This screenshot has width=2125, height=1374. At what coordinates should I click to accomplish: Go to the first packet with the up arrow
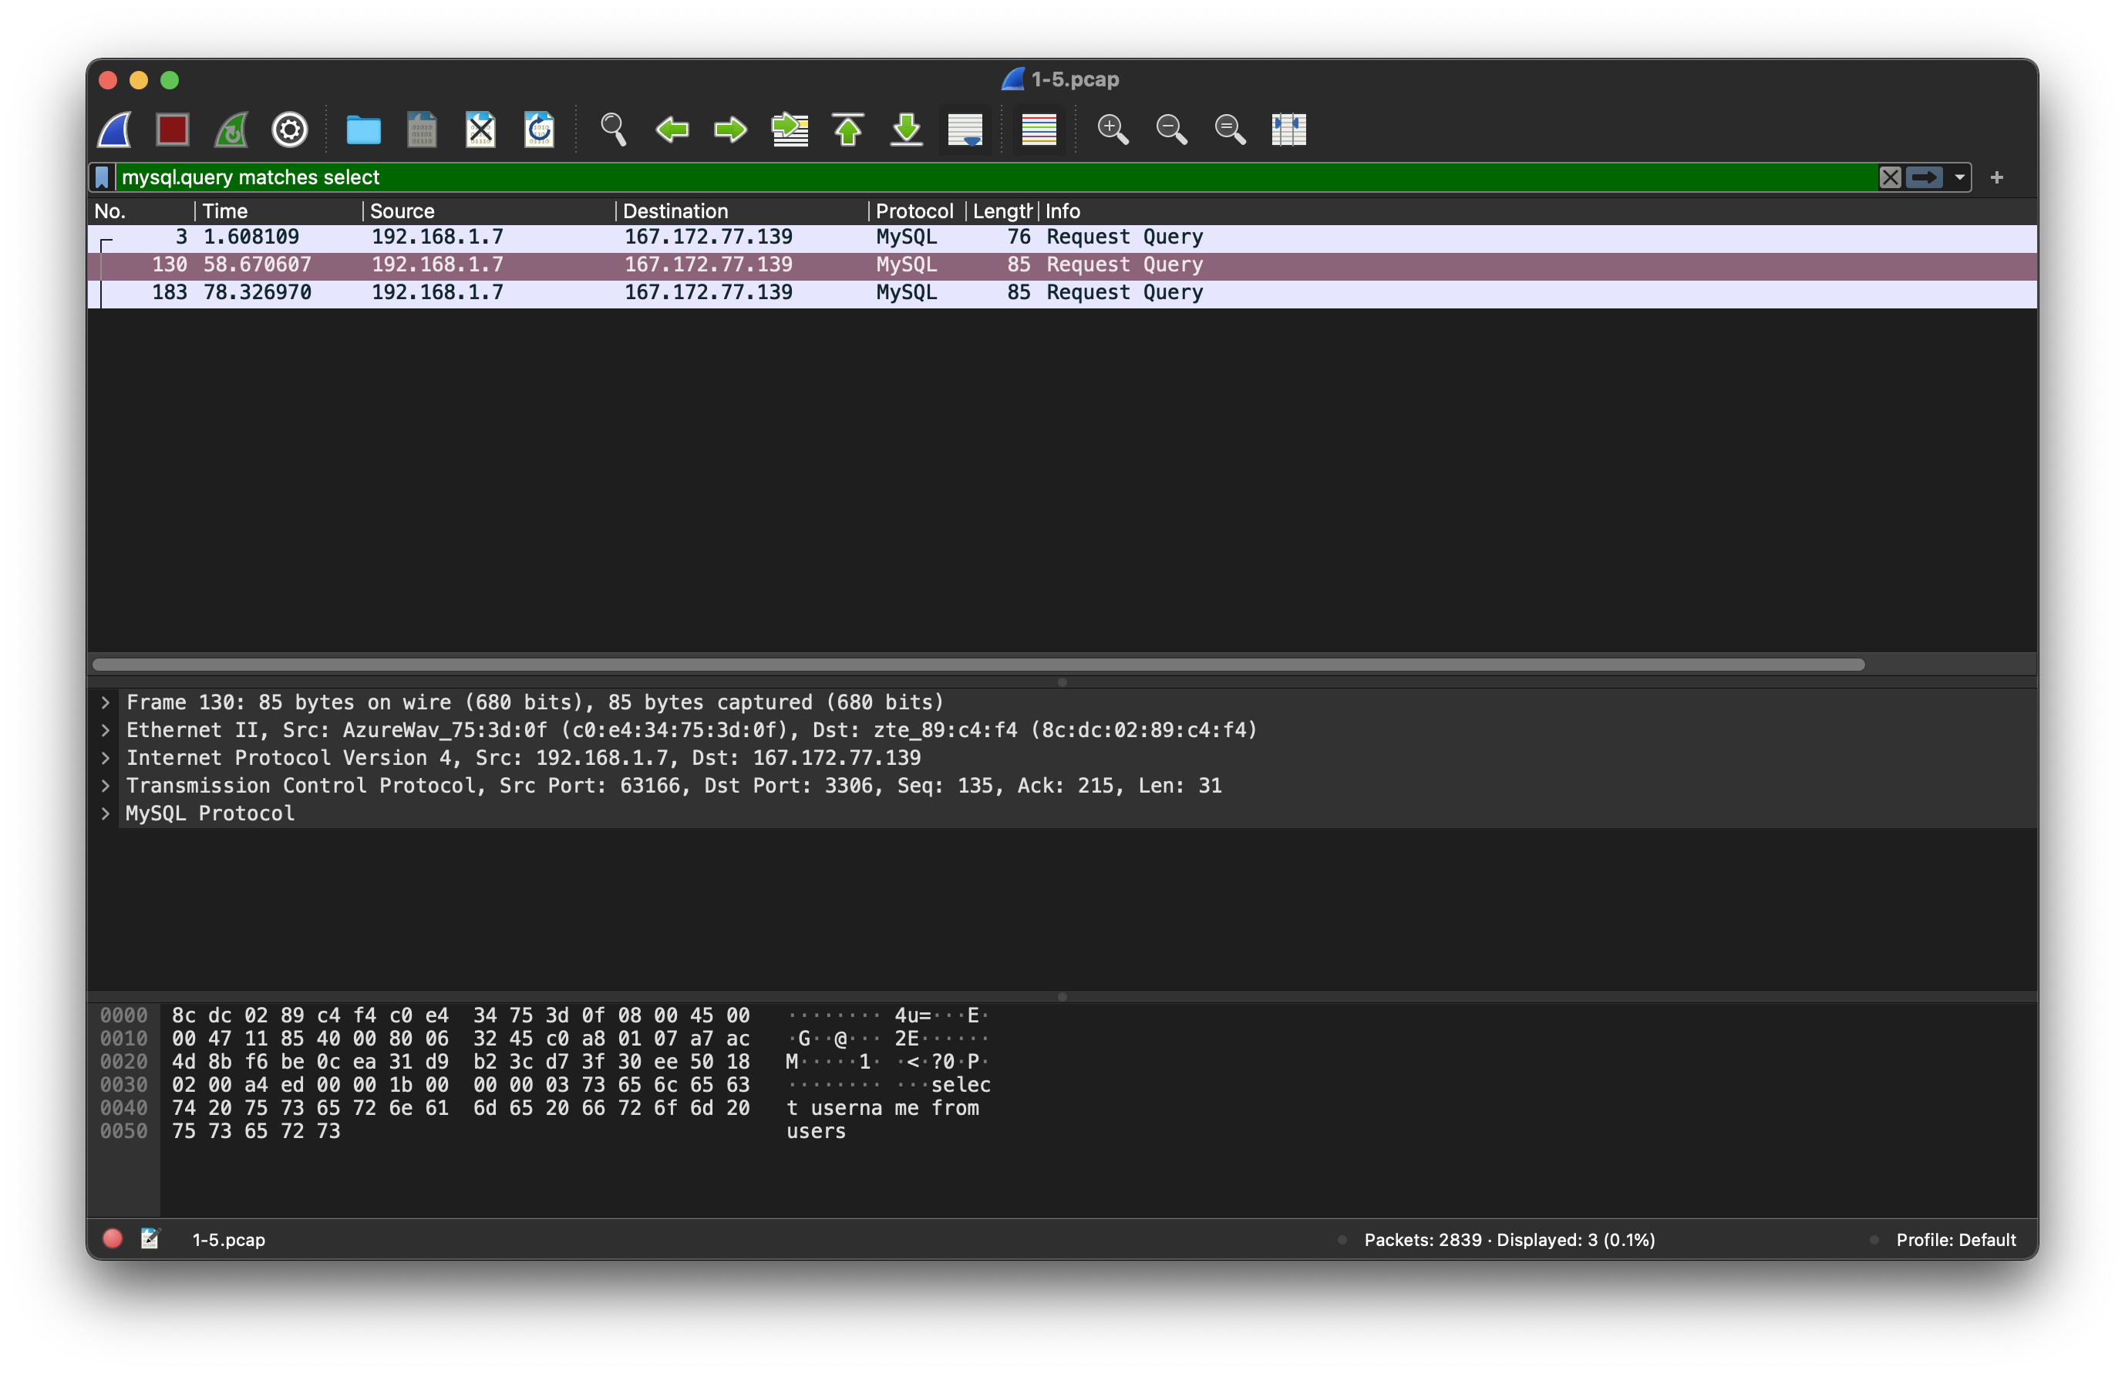point(847,130)
